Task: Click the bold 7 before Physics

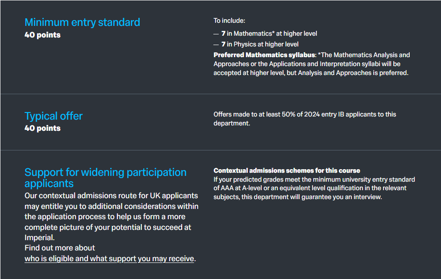Action: tap(223, 44)
